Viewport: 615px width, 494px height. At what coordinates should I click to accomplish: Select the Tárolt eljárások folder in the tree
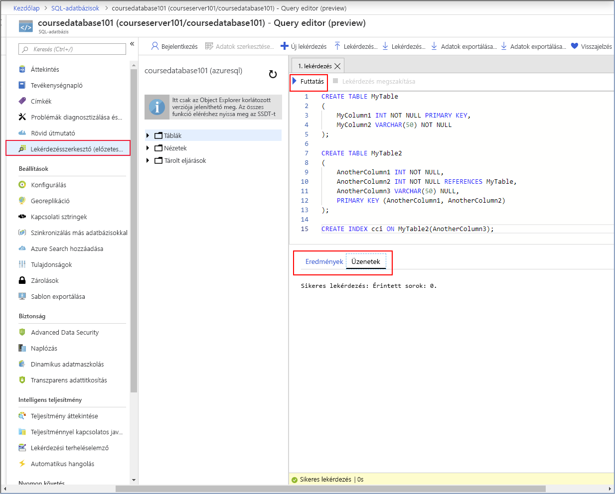click(x=180, y=160)
